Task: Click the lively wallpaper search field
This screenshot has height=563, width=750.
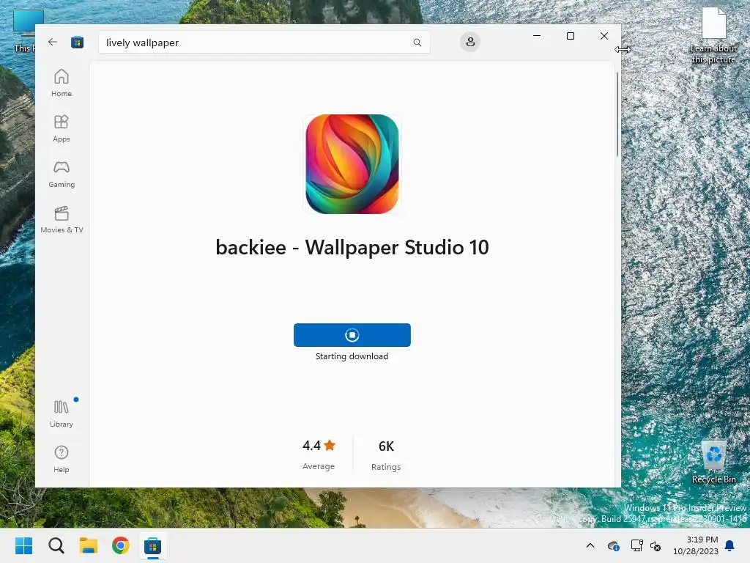Action: click(264, 43)
